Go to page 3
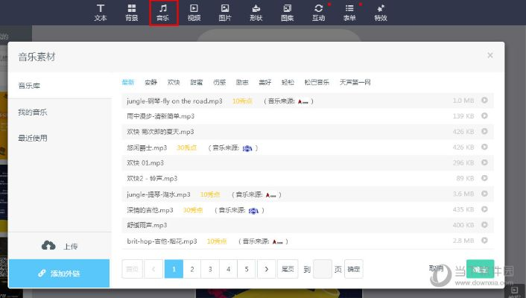526x298 pixels. tap(210, 269)
